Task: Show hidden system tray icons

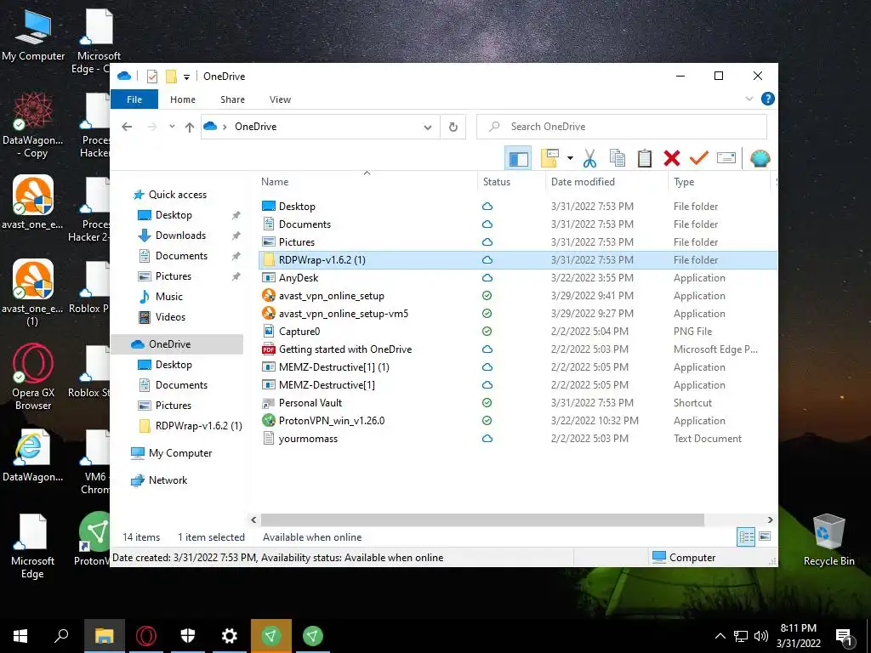Action: [x=720, y=636]
